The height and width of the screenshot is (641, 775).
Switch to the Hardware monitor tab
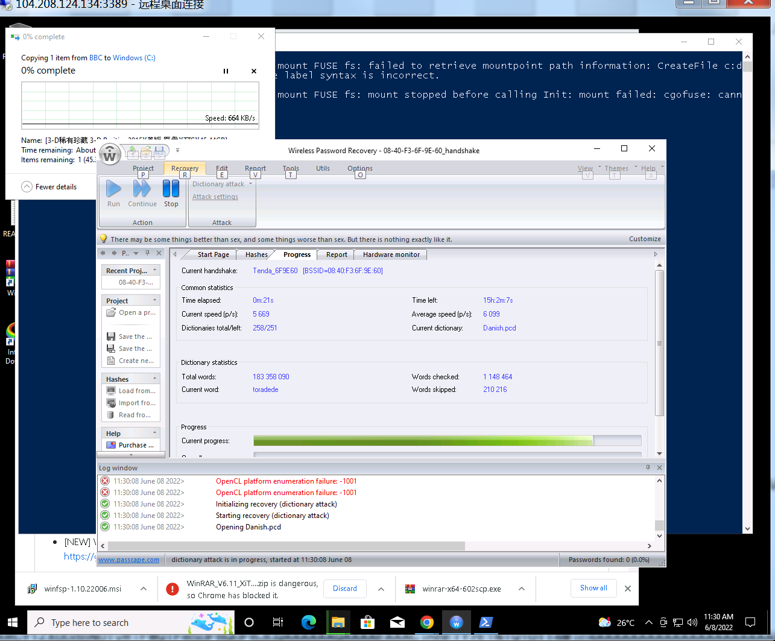[391, 254]
